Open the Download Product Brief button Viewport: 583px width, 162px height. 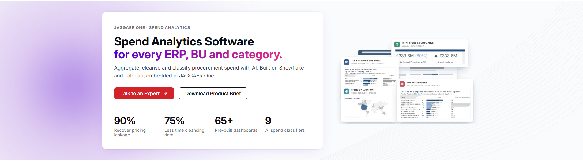point(213,93)
